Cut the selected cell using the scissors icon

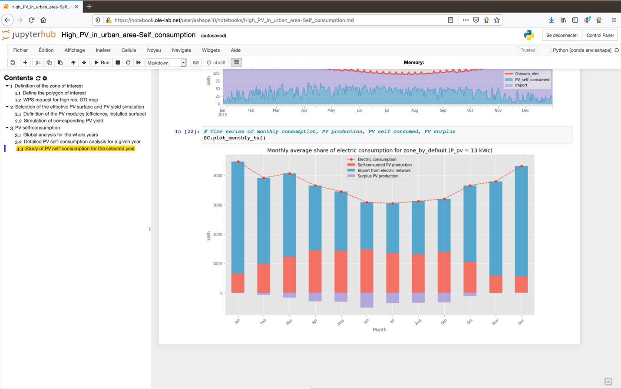coord(37,62)
